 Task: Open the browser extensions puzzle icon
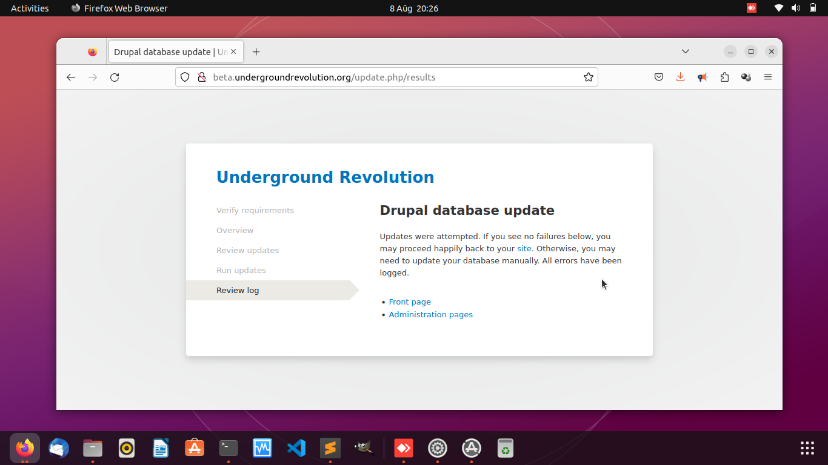point(724,77)
